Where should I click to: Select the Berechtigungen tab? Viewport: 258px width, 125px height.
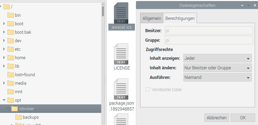point(180,18)
